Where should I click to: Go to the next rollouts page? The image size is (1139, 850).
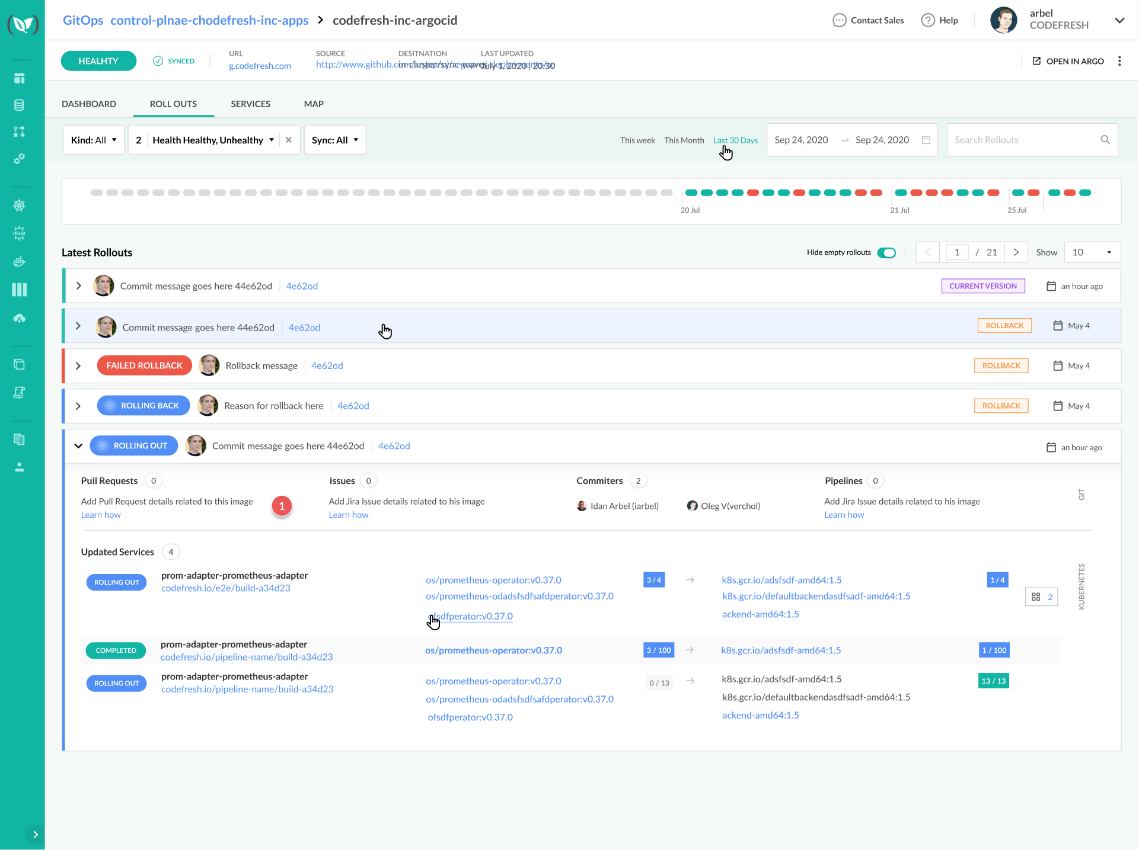coord(1016,252)
